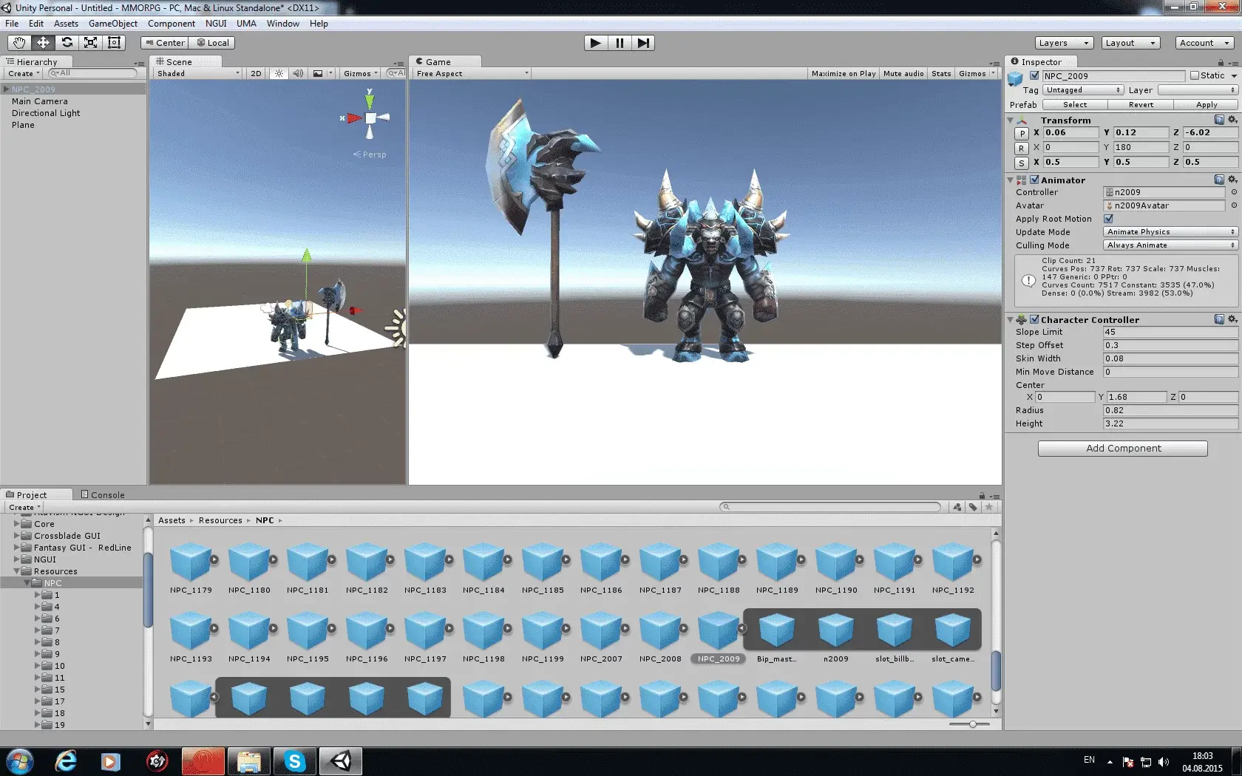Toggle Mute audio in Game view
Screen dimensions: 1242x776
point(903,73)
